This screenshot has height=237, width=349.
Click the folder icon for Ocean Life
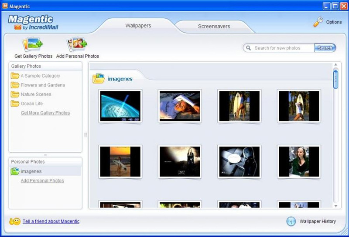point(15,103)
